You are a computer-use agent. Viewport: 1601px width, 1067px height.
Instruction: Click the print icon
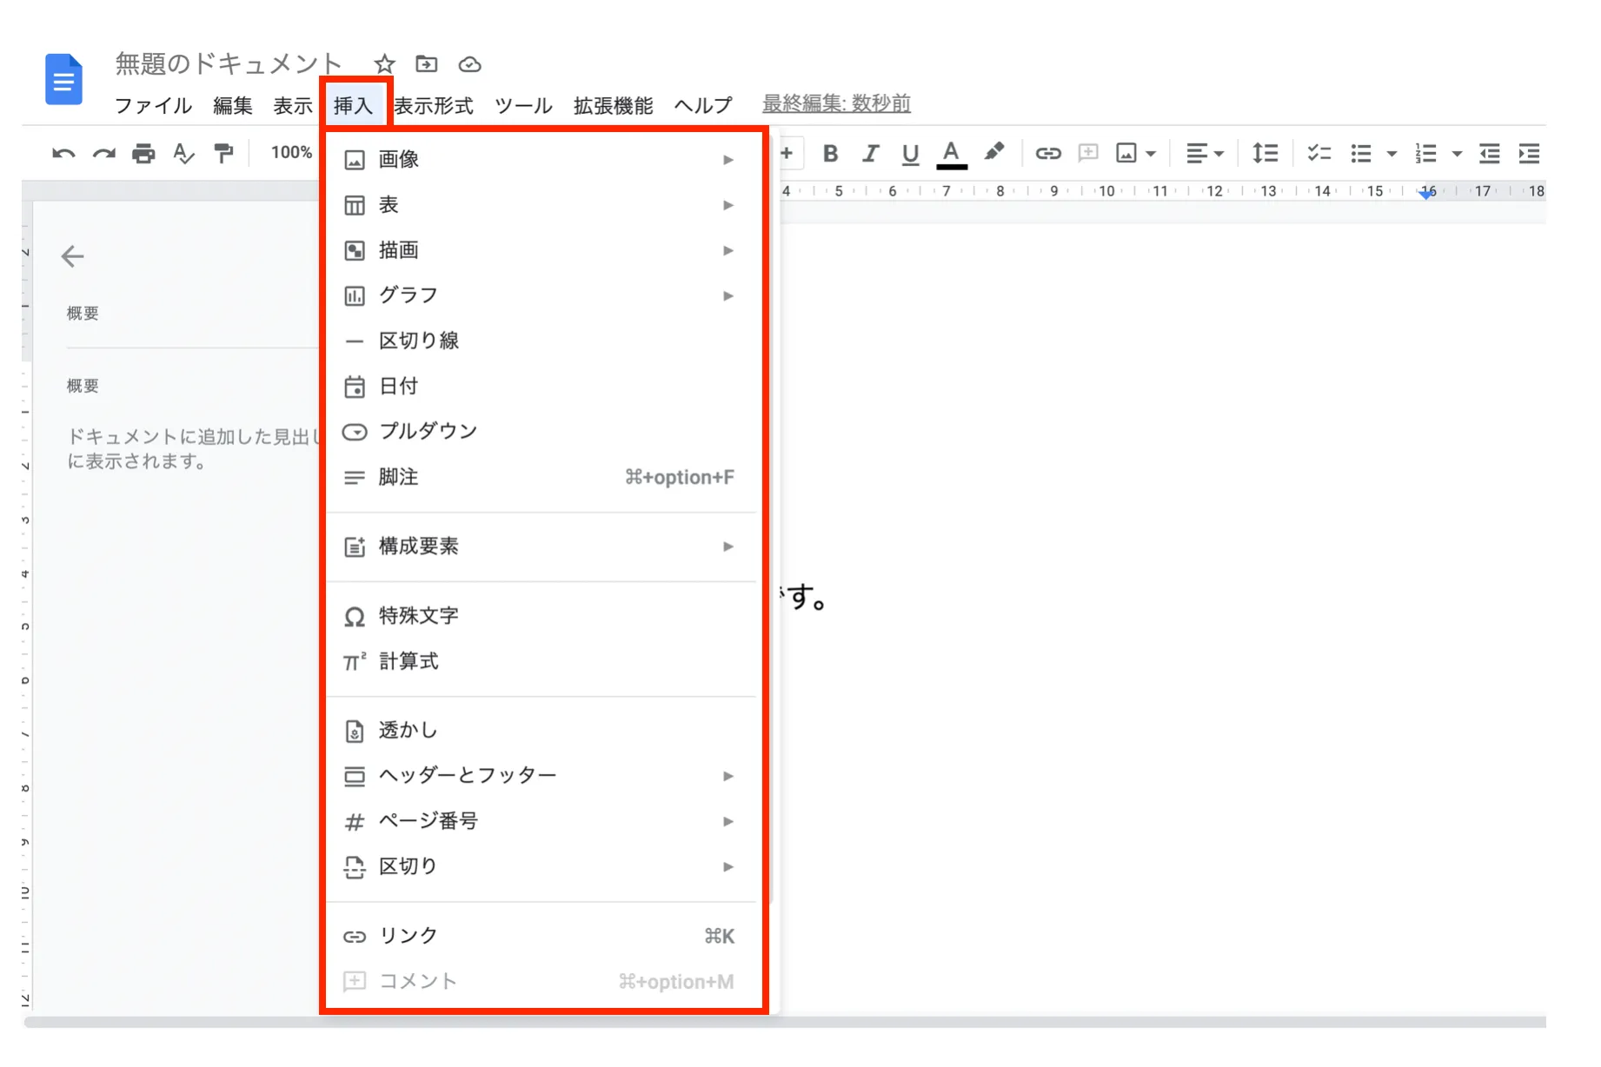coord(143,154)
